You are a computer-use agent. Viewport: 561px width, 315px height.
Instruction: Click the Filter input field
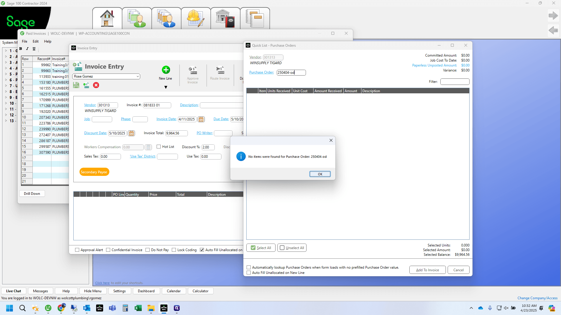pos(455,82)
